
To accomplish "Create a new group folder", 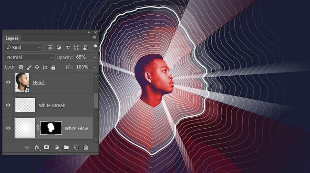I will [x=66, y=147].
